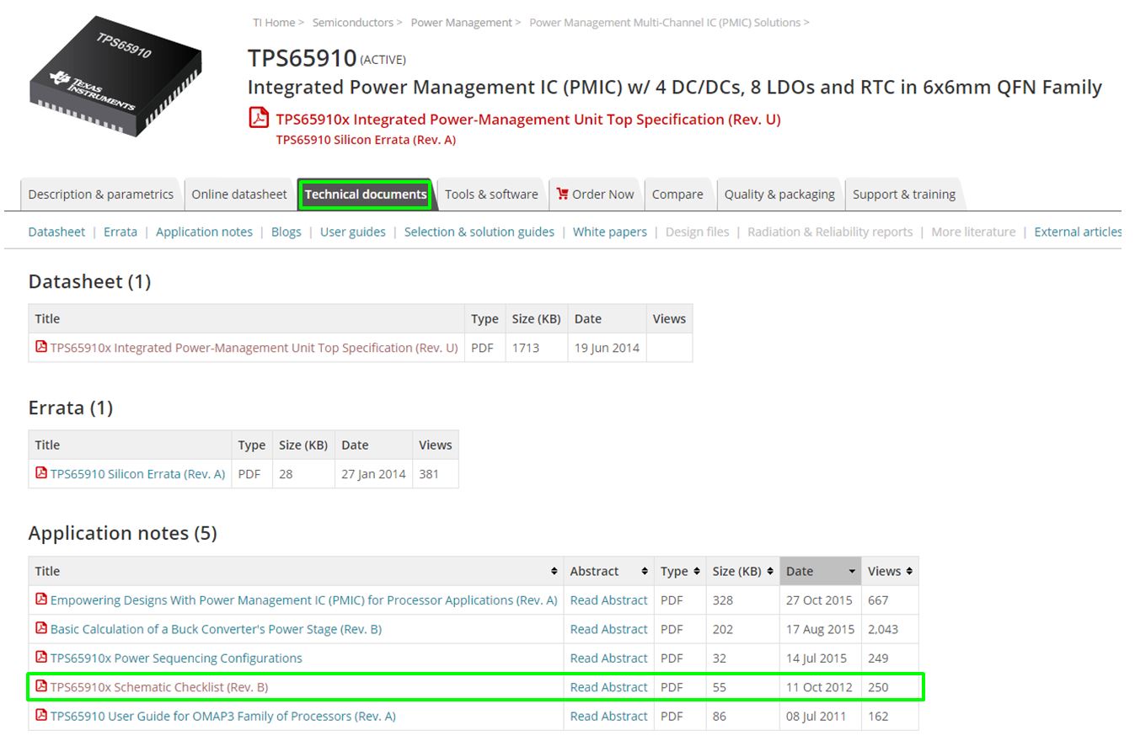1135x741 pixels.
Task: Sort application notes by the Views column
Action: (890, 571)
